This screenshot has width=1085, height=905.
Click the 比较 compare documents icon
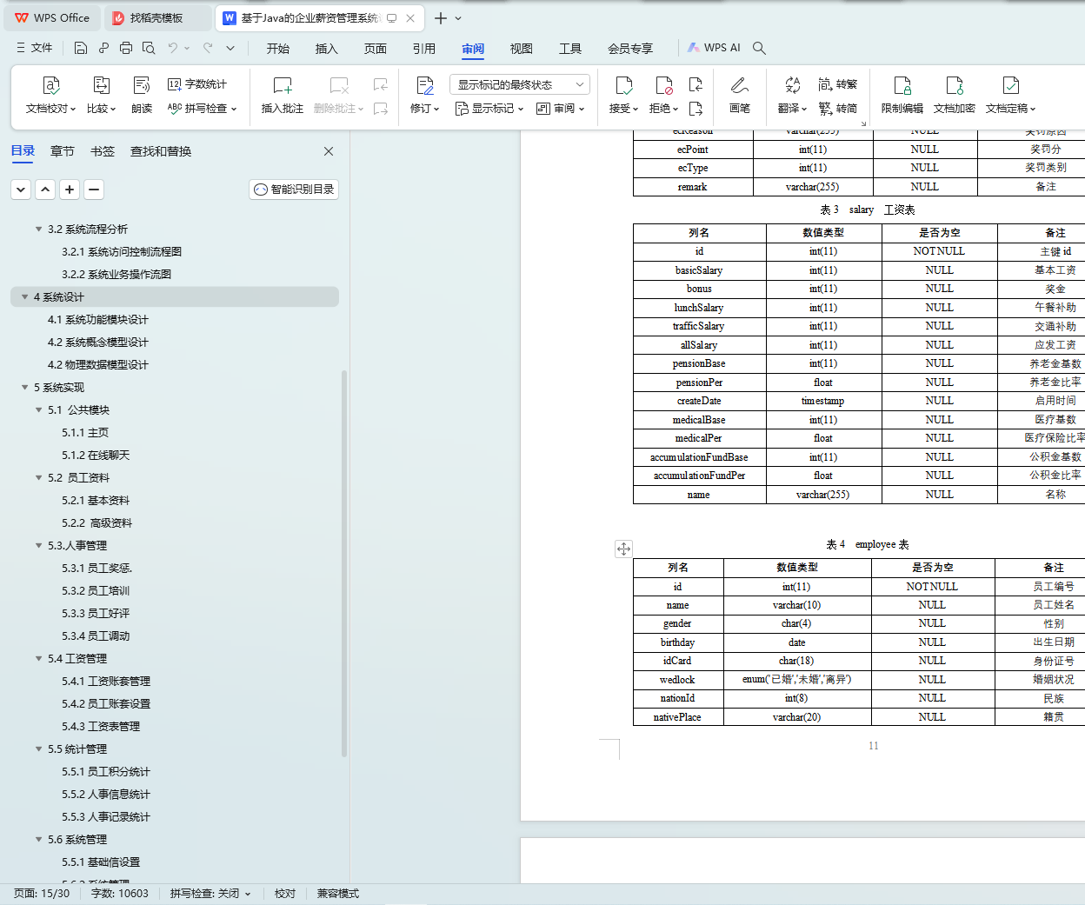click(101, 85)
